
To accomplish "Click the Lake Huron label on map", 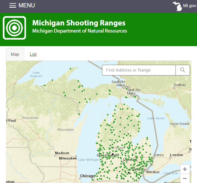I will pos(156,118).
